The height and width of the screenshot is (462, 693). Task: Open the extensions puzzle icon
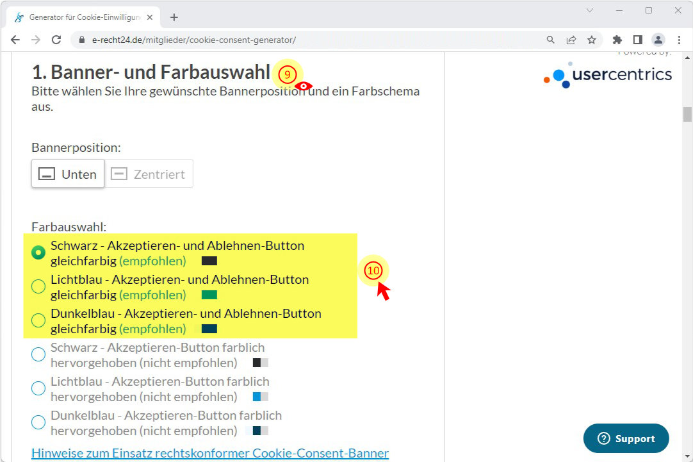point(617,40)
